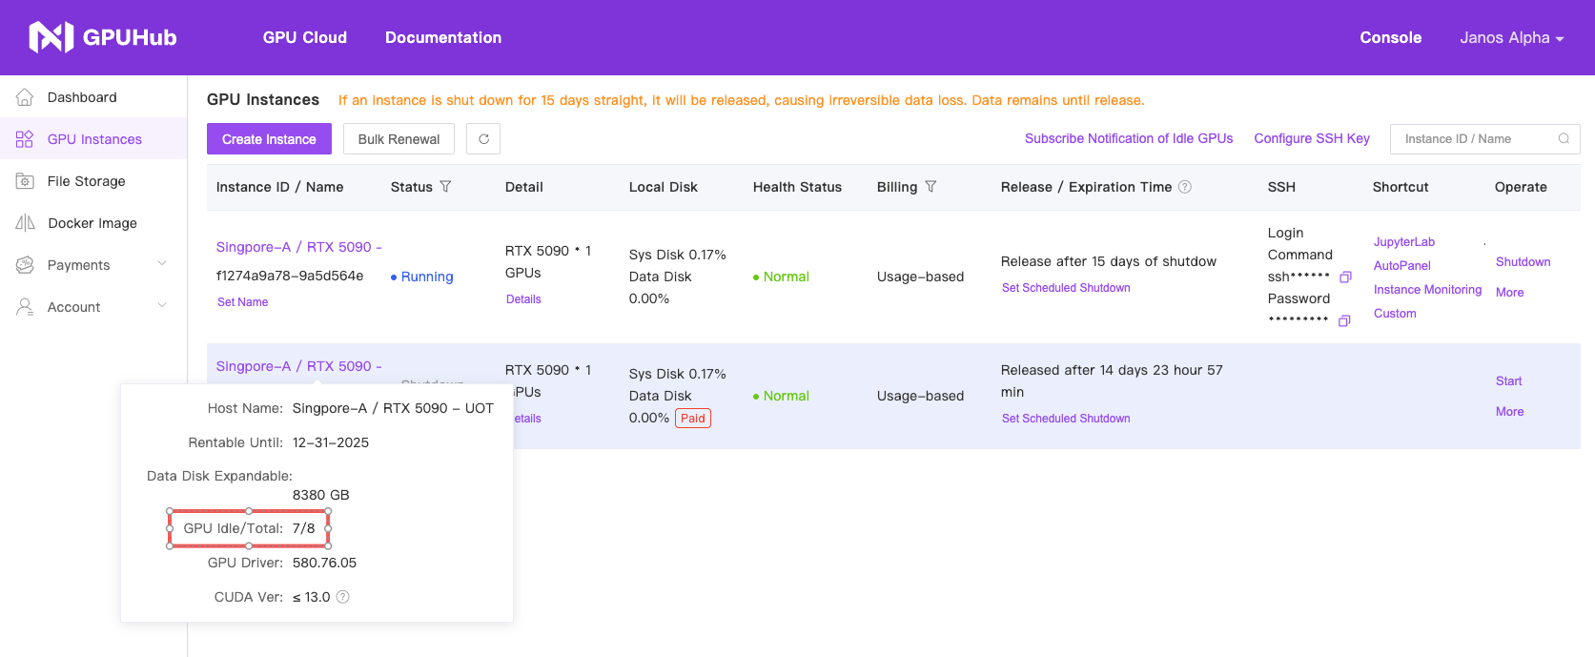Open File Storage sidebar icon
1595x657 pixels.
[25, 181]
